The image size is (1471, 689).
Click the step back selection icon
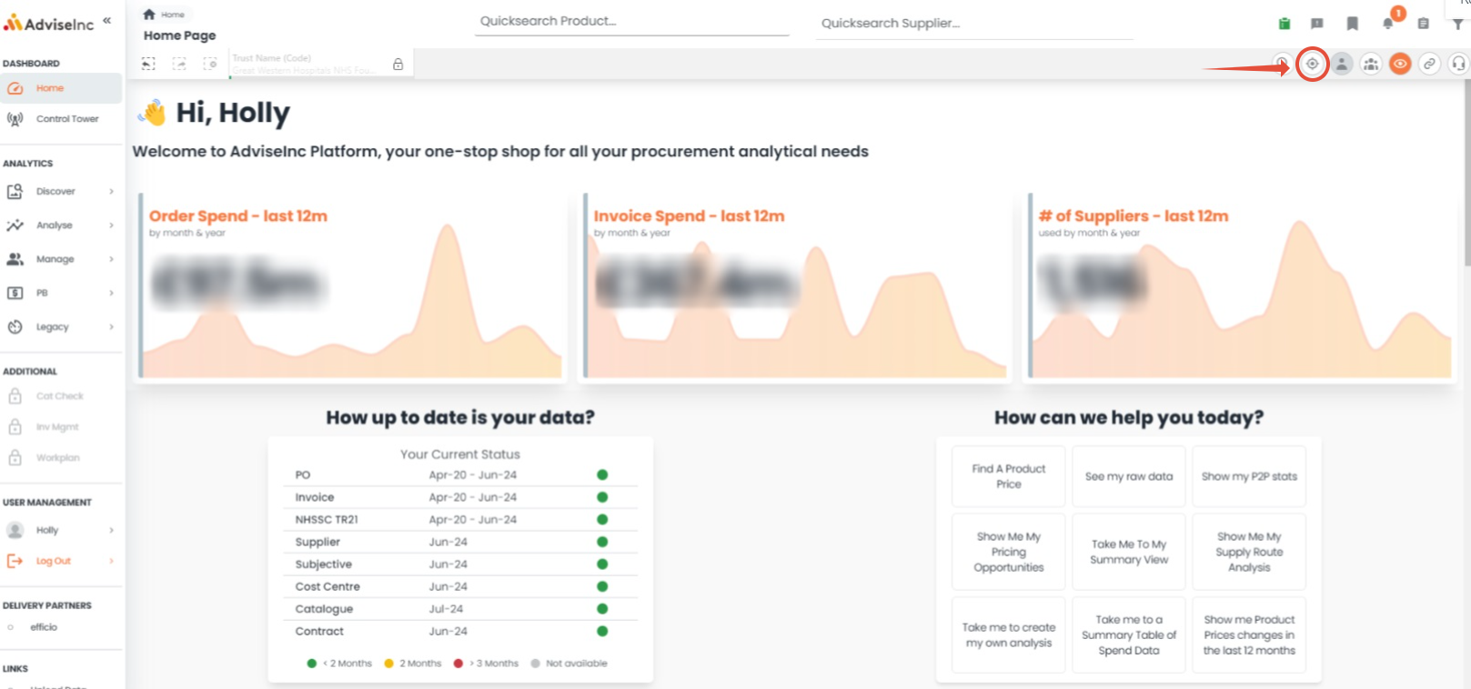click(x=148, y=64)
